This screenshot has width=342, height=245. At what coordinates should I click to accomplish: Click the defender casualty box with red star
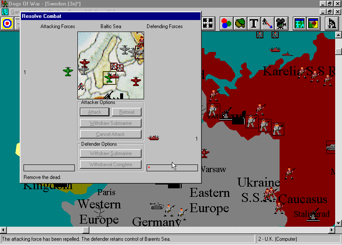[172, 168]
